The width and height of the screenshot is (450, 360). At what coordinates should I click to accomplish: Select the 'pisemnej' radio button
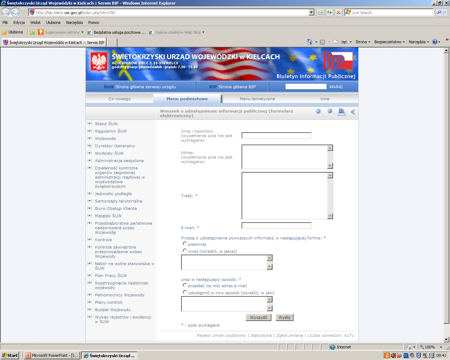coord(185,244)
